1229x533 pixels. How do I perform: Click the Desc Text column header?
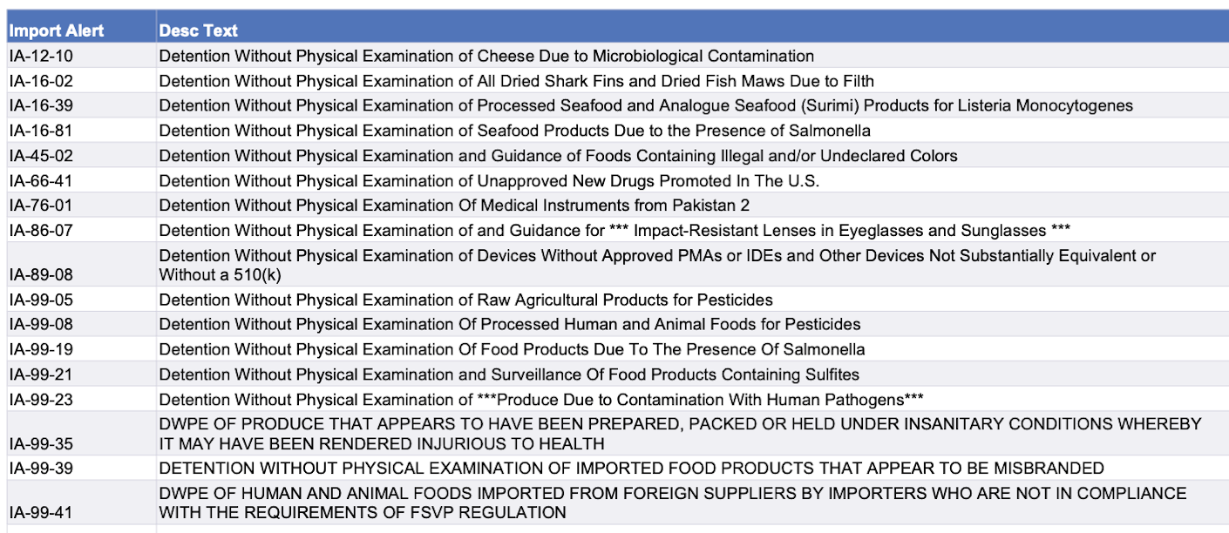(x=198, y=30)
